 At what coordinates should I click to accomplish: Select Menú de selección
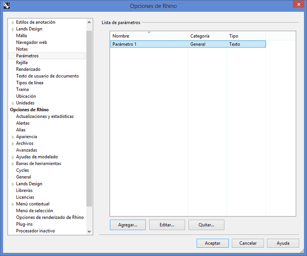click(35, 211)
